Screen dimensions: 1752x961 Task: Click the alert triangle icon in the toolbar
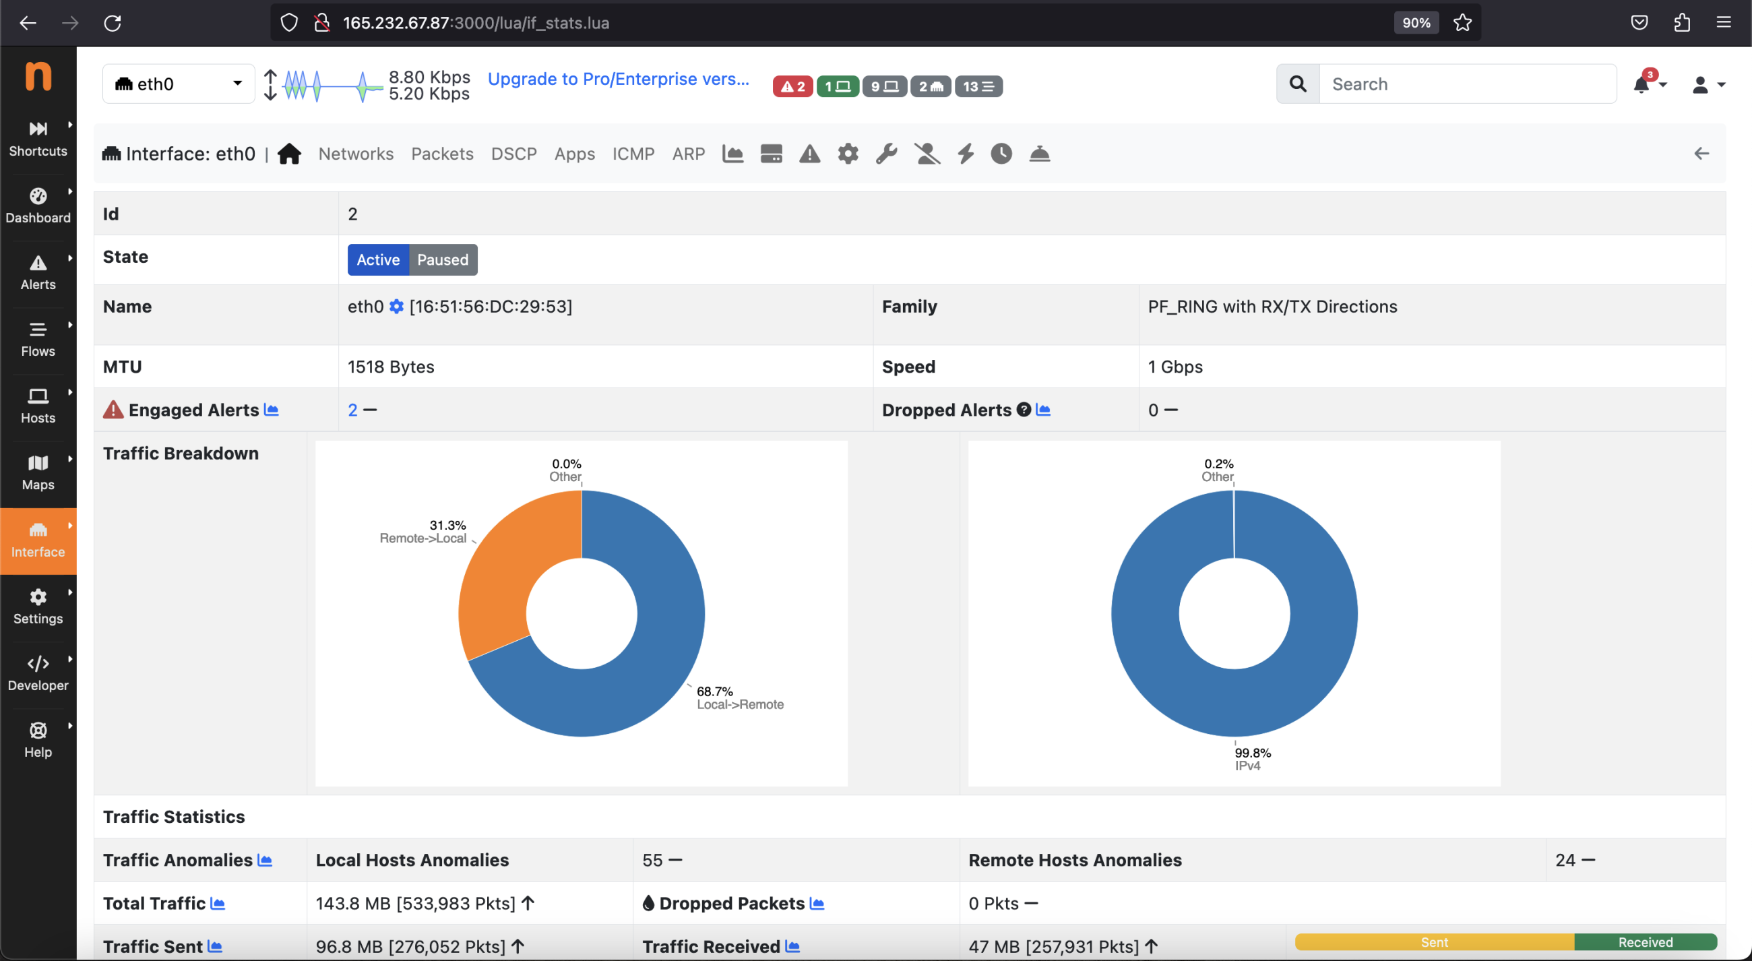(809, 154)
